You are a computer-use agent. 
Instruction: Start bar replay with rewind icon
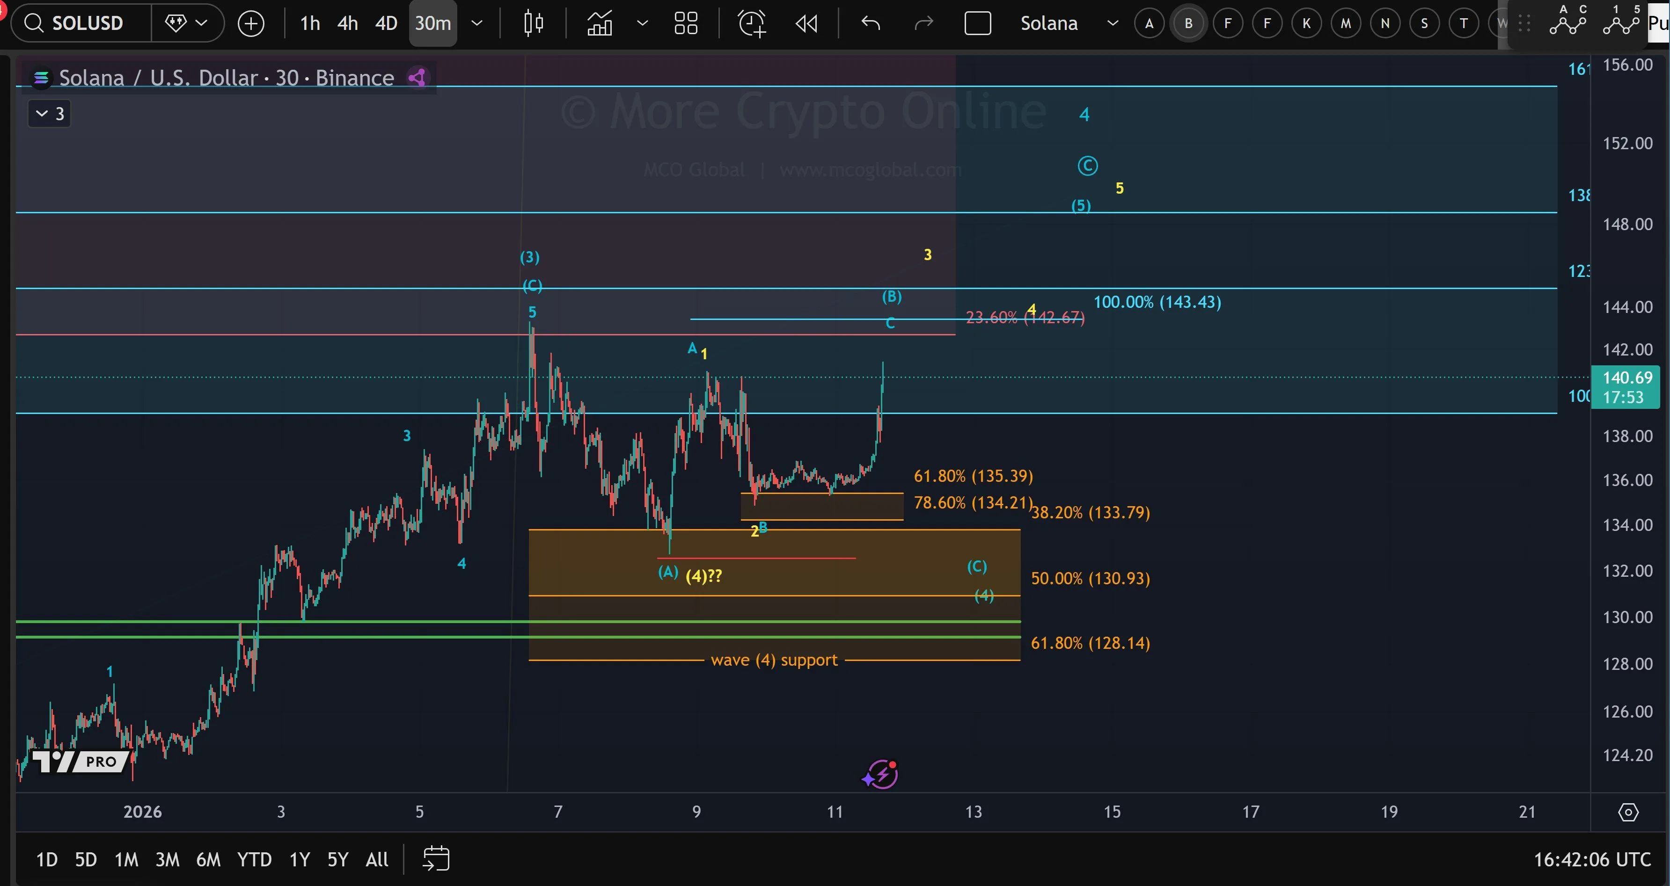(806, 23)
